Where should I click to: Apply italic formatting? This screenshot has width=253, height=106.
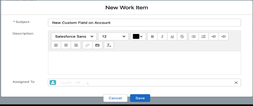click(162, 36)
